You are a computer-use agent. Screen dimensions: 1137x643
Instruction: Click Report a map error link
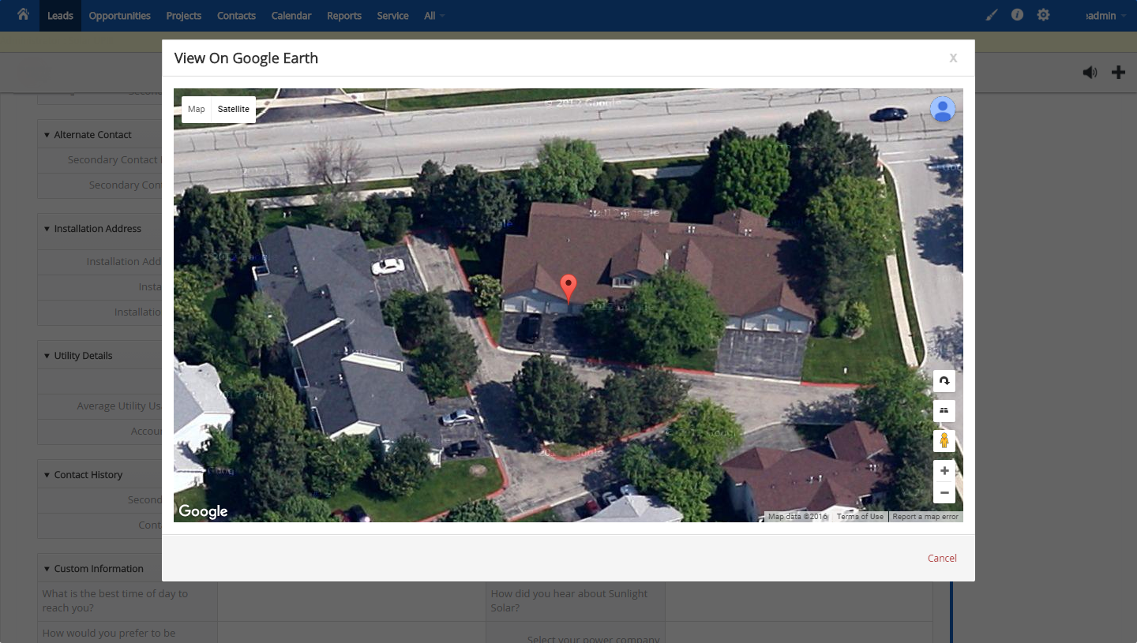pos(925,517)
